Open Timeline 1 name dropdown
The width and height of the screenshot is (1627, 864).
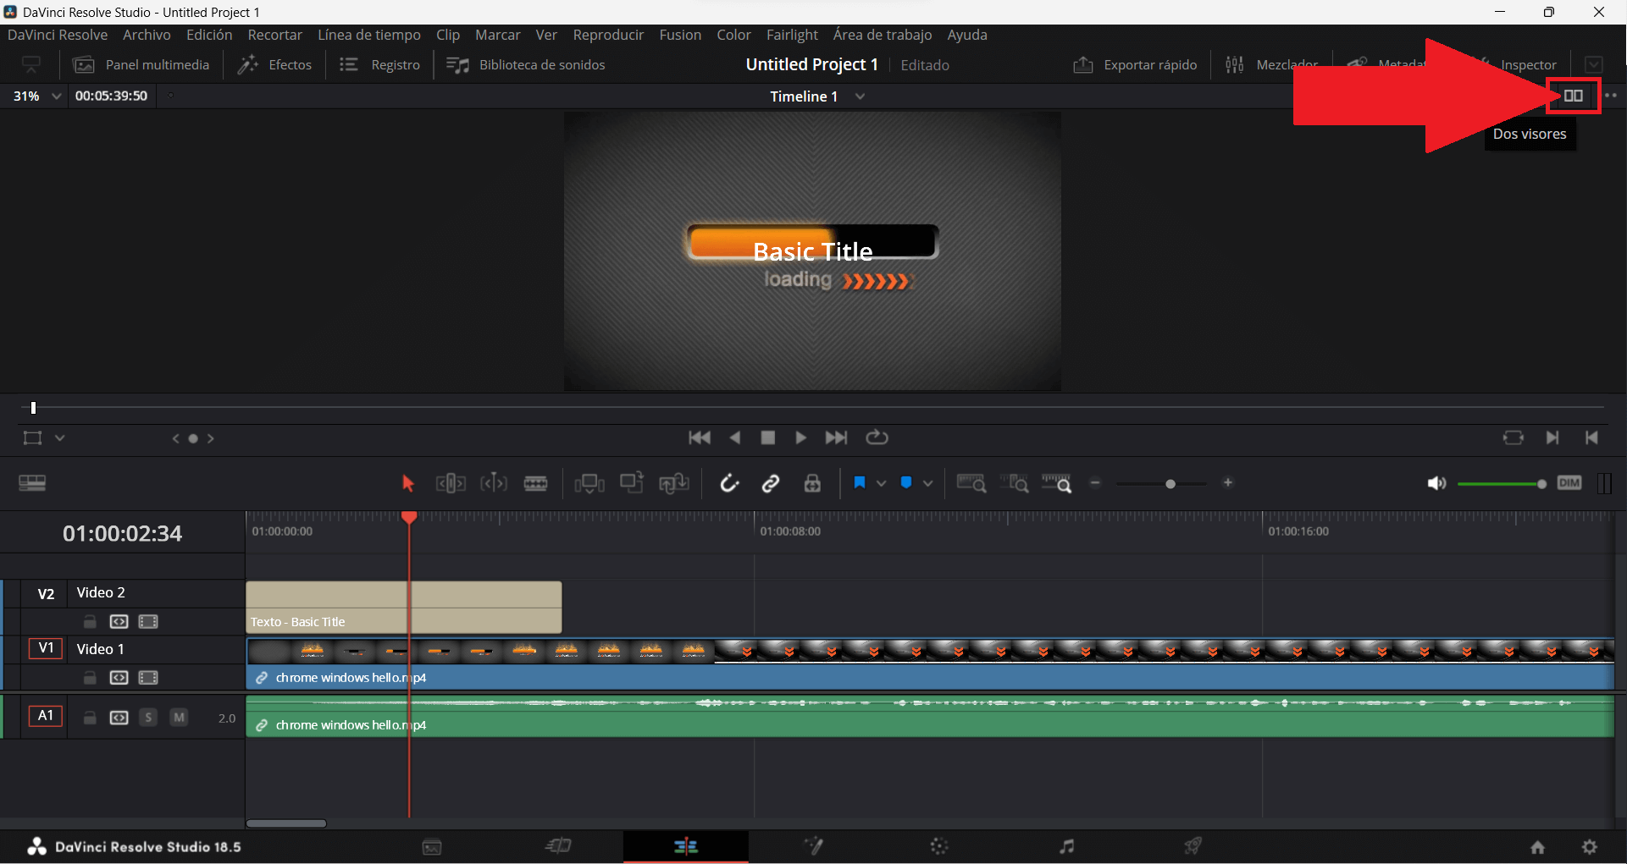tap(861, 96)
